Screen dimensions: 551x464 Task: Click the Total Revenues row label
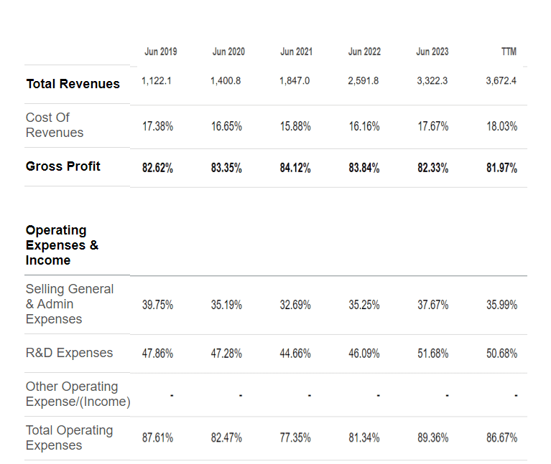tap(73, 84)
